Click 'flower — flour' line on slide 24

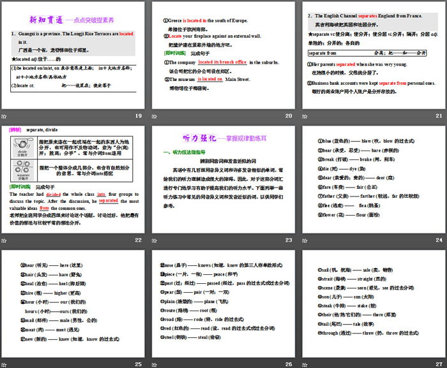pyautogui.click(x=349, y=215)
